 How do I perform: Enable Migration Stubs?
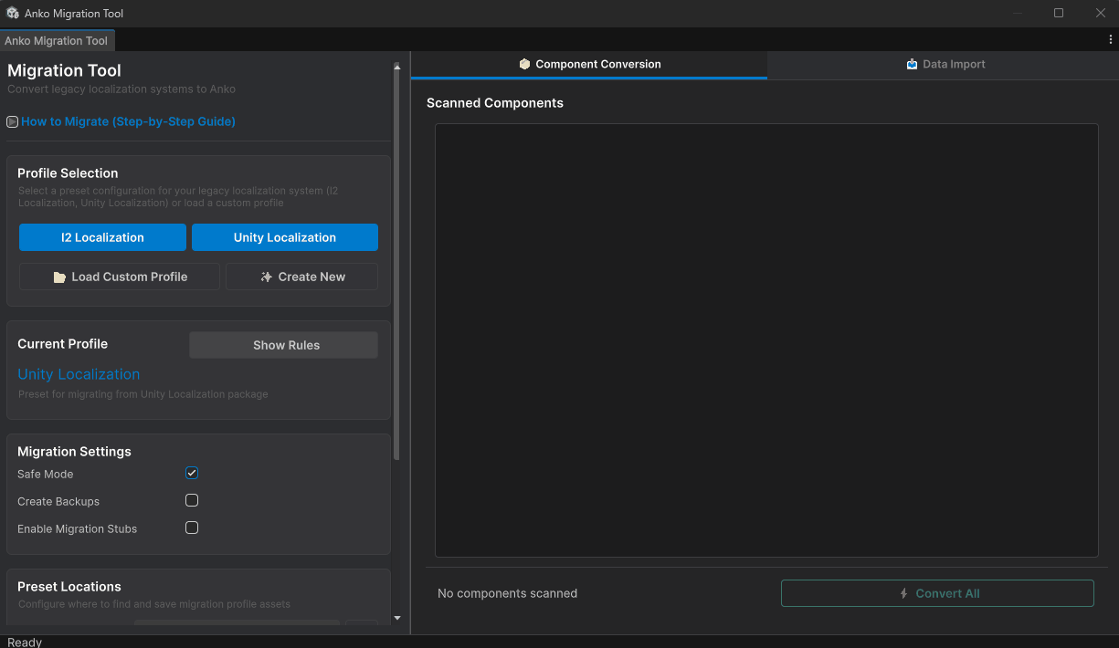(192, 528)
